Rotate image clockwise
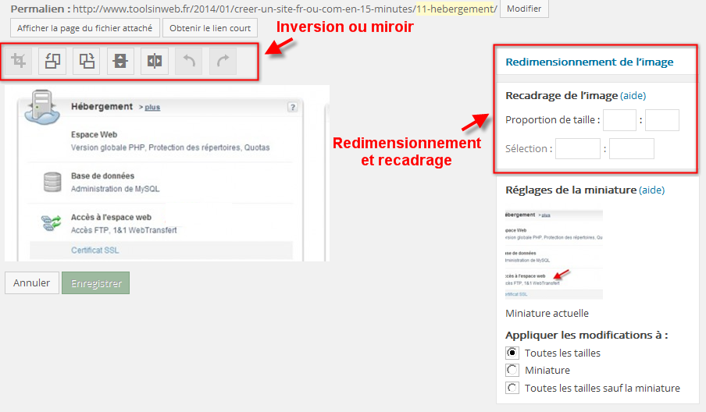 pos(86,61)
